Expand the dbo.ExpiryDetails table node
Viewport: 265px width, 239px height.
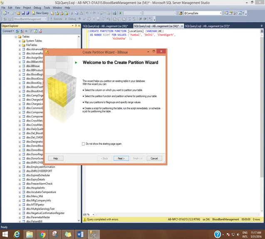click(20, 180)
